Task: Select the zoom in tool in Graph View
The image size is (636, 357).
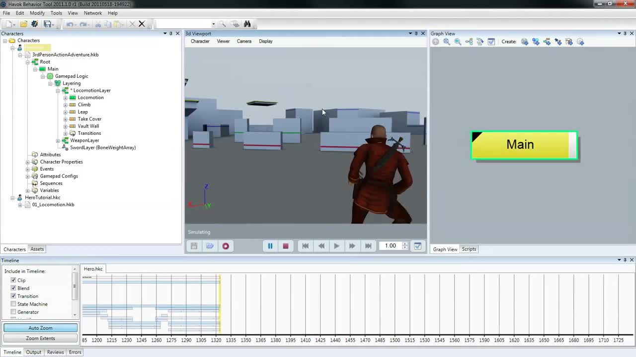Action: pyautogui.click(x=446, y=42)
